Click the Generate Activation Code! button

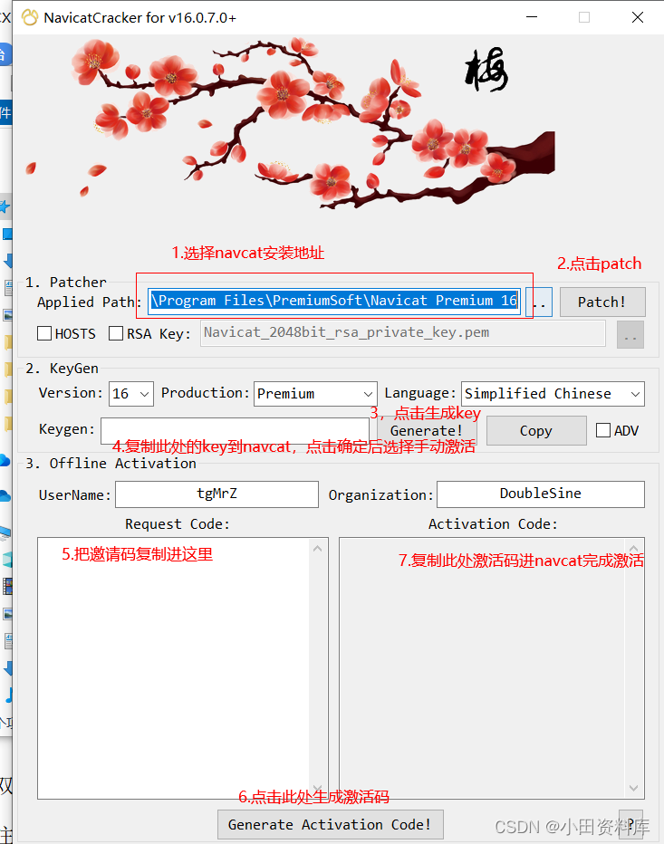click(x=330, y=825)
